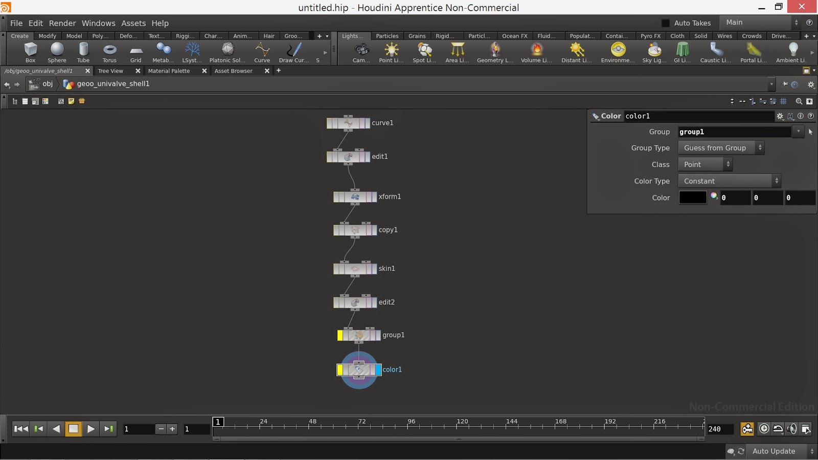Screen dimensions: 818x460
Task: Click the Auto Update button
Action: coord(774,451)
